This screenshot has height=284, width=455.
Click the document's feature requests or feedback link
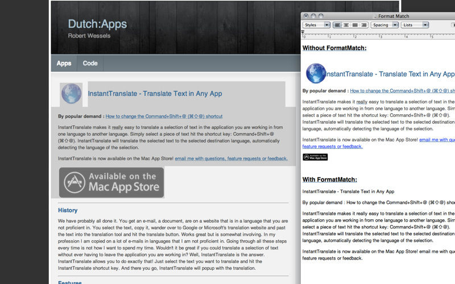[x=333, y=147]
